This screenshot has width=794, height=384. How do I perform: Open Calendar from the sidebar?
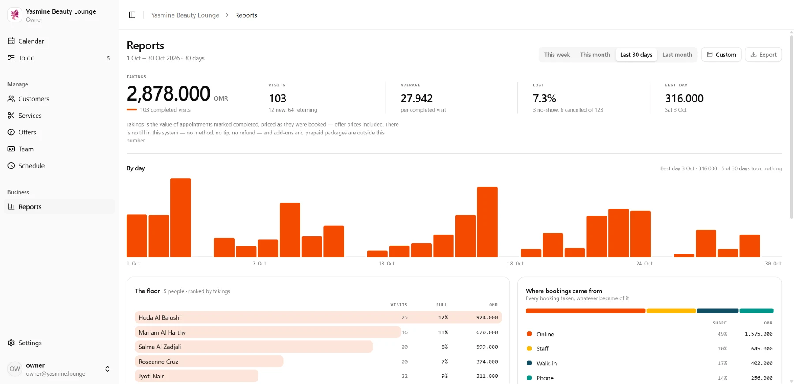59,41
